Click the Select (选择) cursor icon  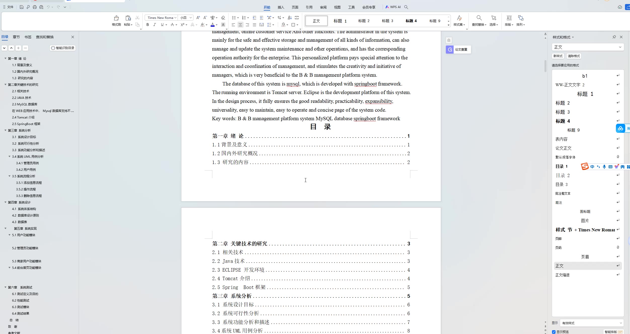pyautogui.click(x=494, y=18)
